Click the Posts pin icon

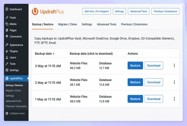coord(7,17)
